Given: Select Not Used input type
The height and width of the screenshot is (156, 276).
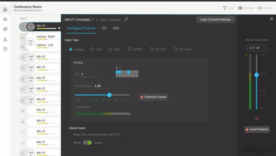Looking at the screenshot, I should click(175, 49).
